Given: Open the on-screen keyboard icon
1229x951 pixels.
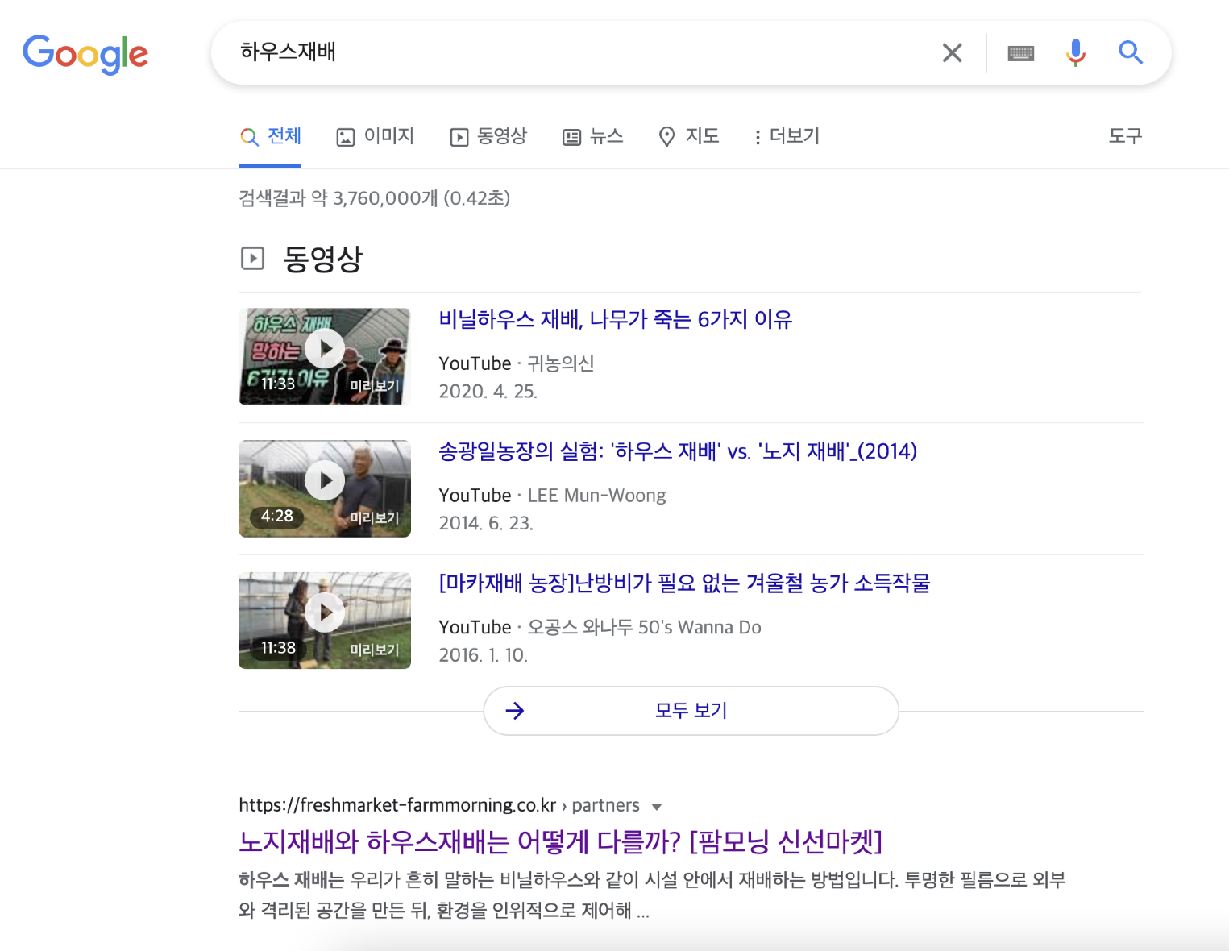Looking at the screenshot, I should [x=1020, y=52].
